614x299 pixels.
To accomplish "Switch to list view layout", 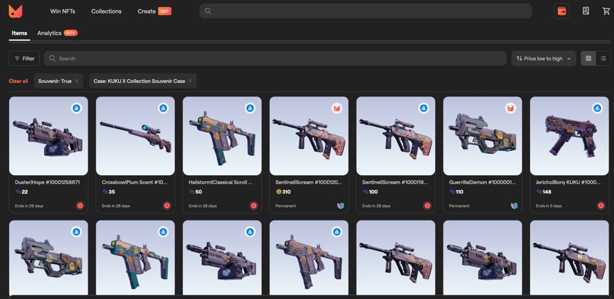I will pyautogui.click(x=603, y=59).
